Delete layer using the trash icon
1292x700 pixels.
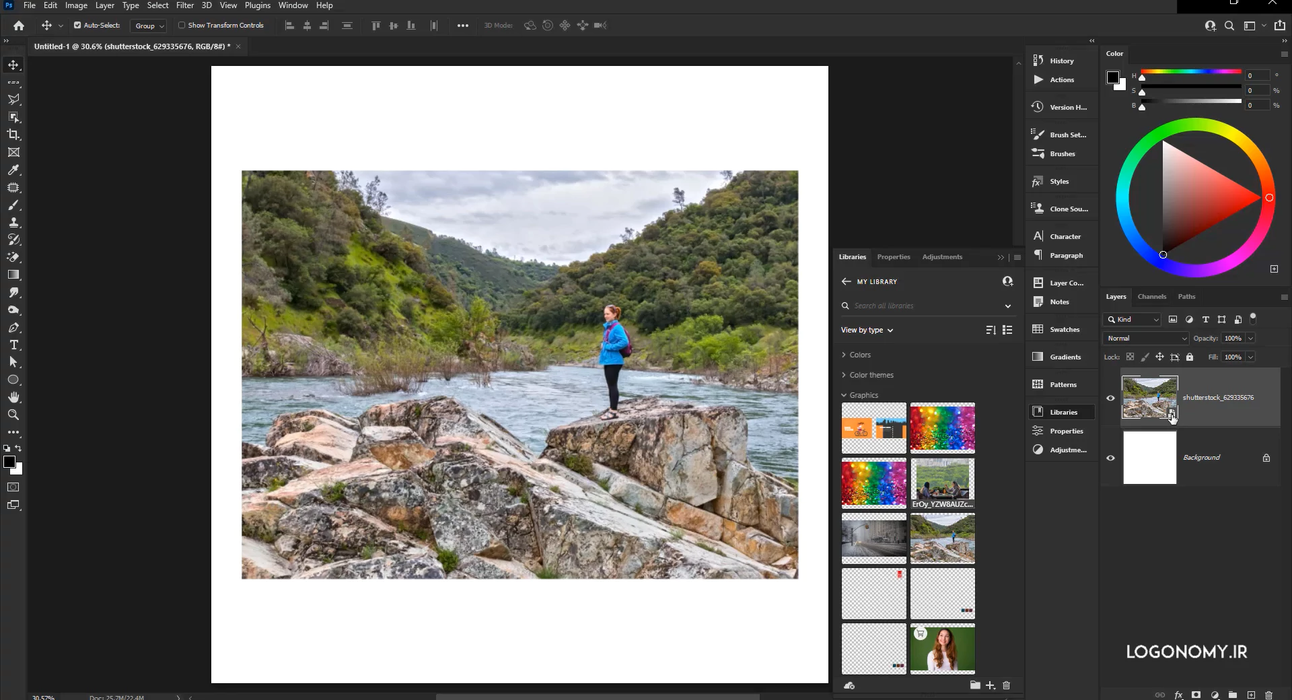click(x=1268, y=695)
